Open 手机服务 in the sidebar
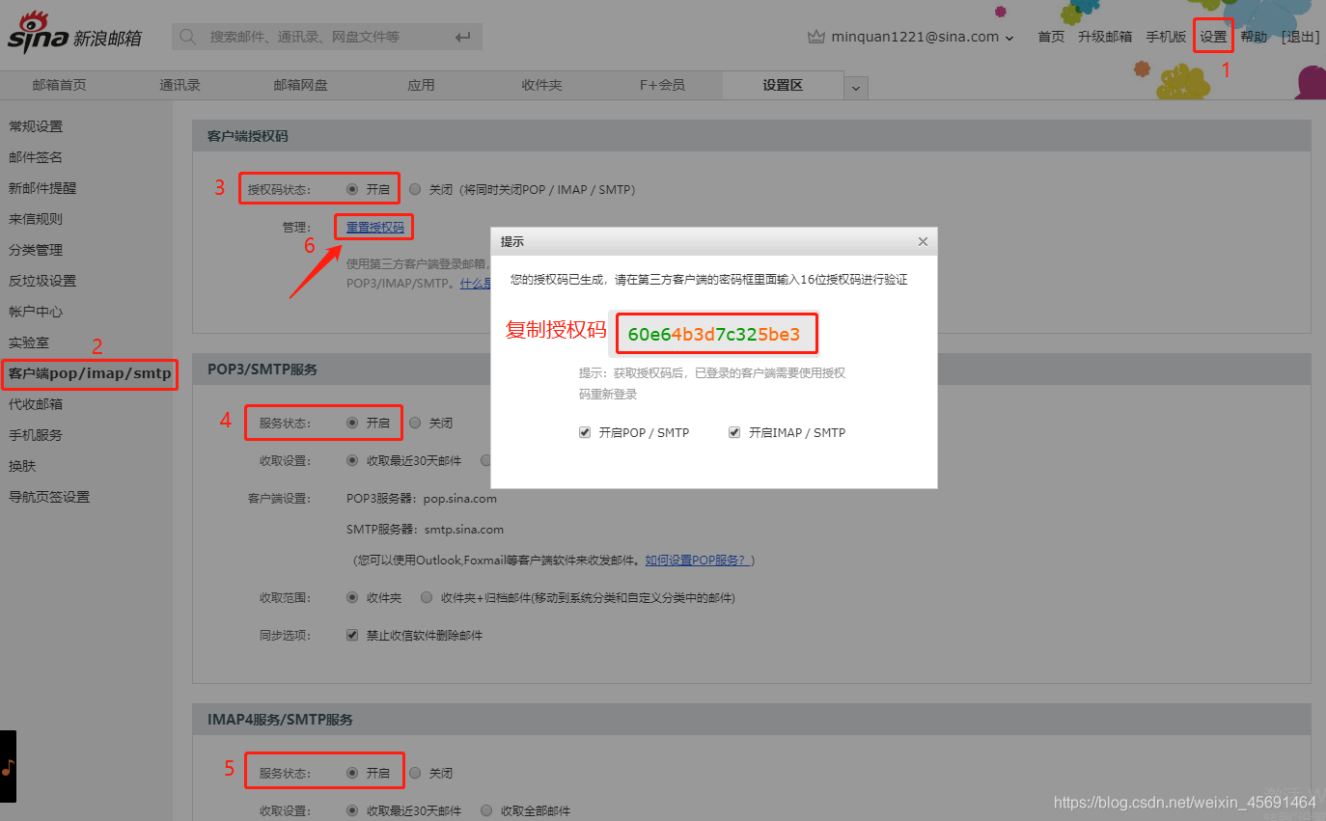Screen dimensions: 1326x821 tap(36, 435)
